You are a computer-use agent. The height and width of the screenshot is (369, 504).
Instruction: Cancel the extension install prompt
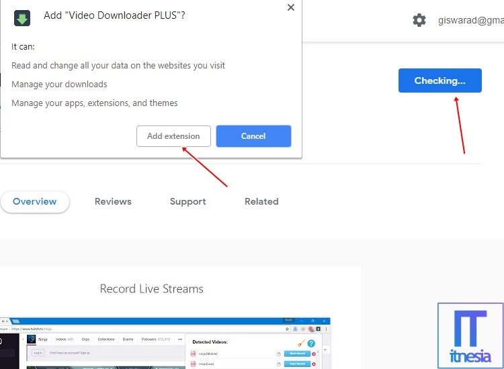[x=253, y=136]
